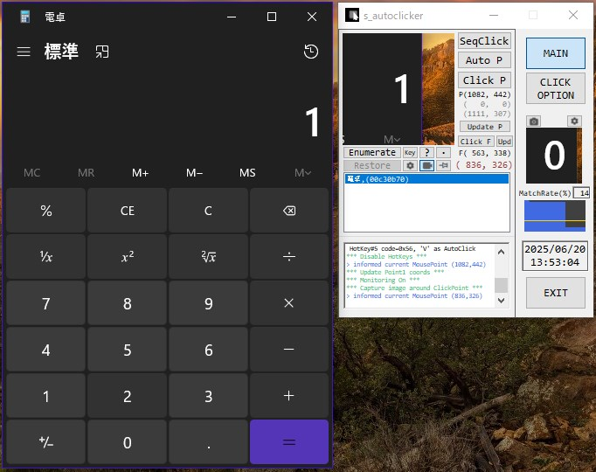The image size is (596, 472).
Task: Tap the percent key on calculator
Action: [x=46, y=211]
